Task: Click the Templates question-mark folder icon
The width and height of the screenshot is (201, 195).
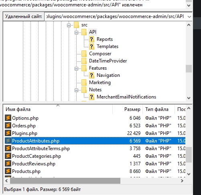Action: click(x=91, y=46)
